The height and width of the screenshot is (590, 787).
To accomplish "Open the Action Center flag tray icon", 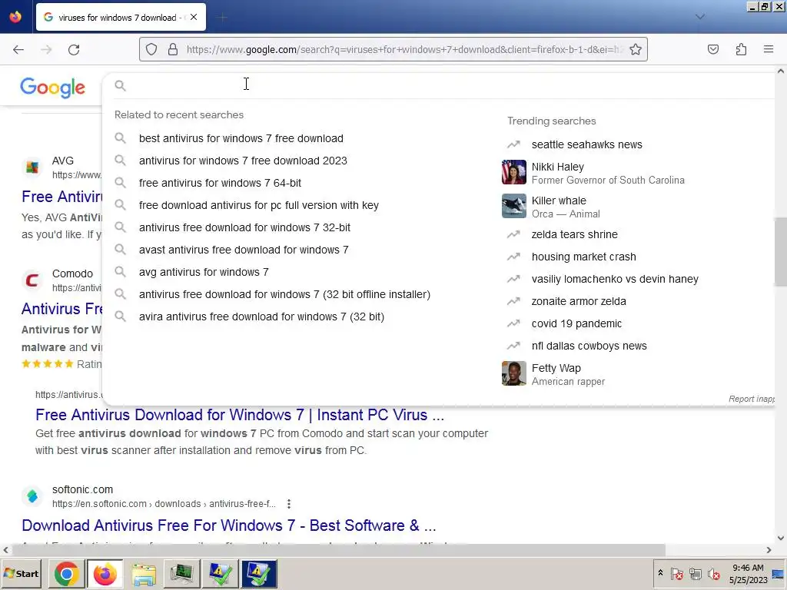I will (676, 574).
